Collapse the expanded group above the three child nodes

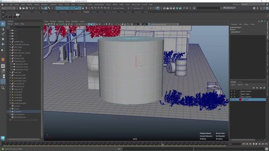click(10, 61)
